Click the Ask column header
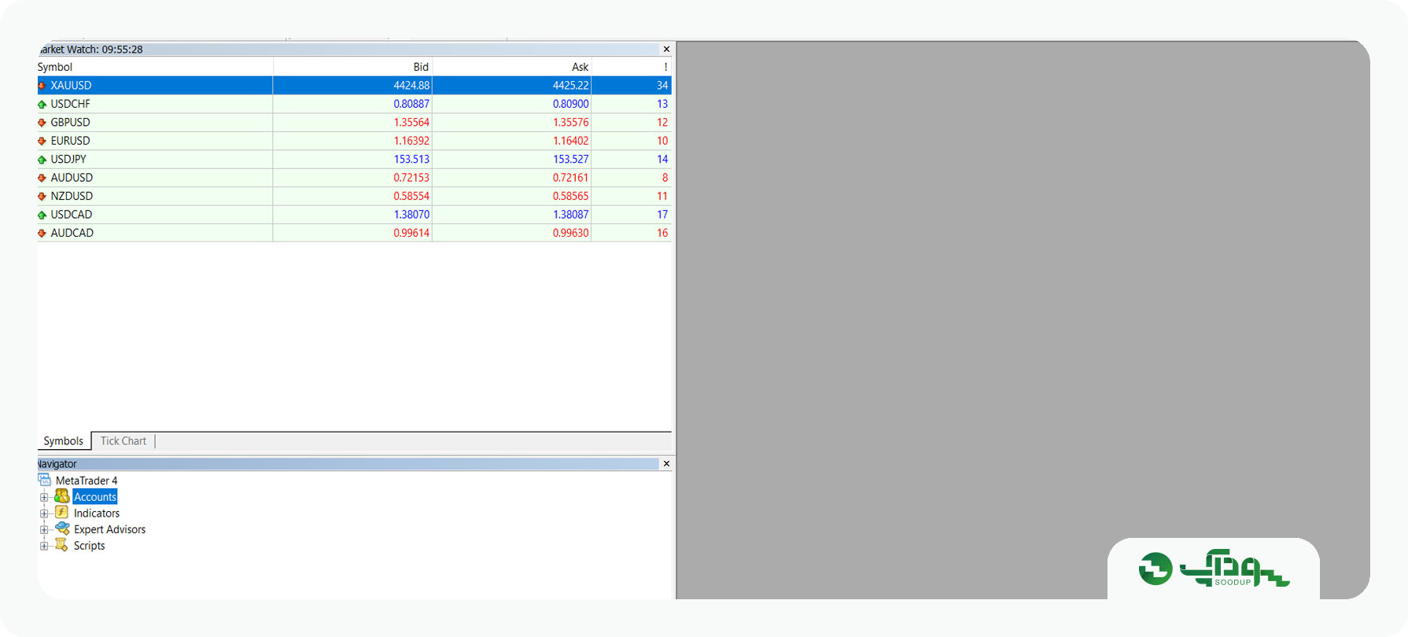 click(512, 67)
